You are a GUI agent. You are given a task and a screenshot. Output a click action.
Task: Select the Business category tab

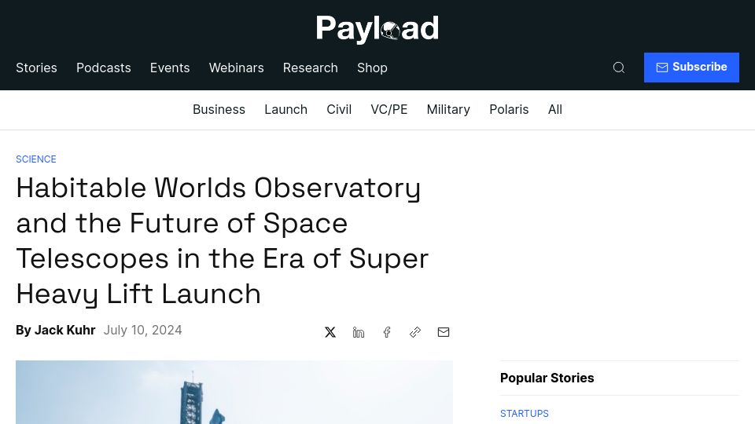(219, 110)
